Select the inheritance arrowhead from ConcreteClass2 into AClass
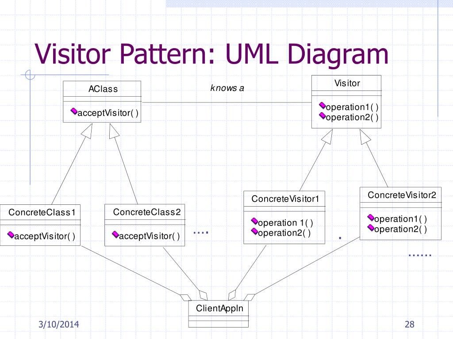 pyautogui.click(x=114, y=131)
